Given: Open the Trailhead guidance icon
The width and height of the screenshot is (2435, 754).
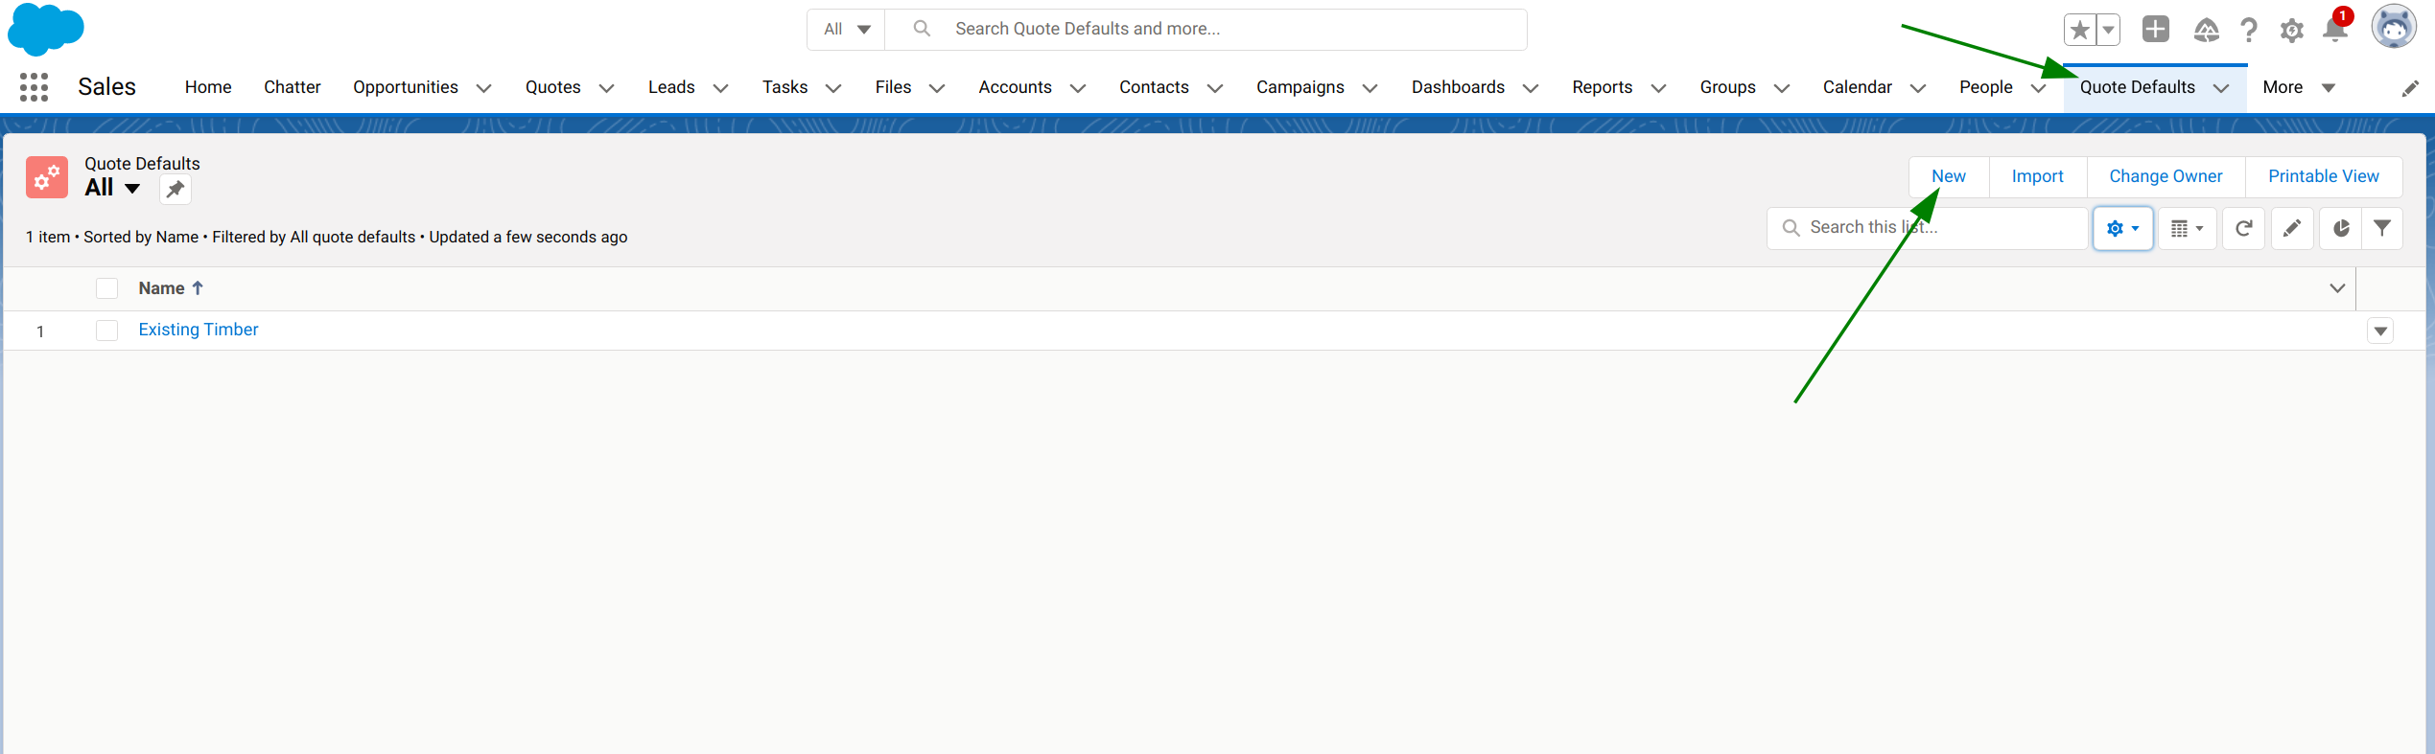Looking at the screenshot, I should 2206,31.
